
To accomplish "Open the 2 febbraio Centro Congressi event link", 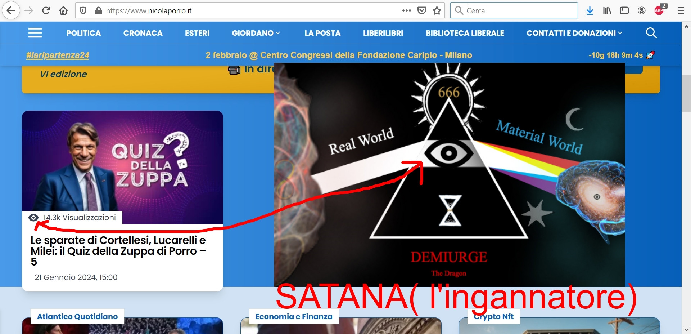I will coord(339,55).
